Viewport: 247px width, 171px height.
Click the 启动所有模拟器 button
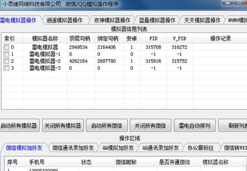click(x=19, y=126)
